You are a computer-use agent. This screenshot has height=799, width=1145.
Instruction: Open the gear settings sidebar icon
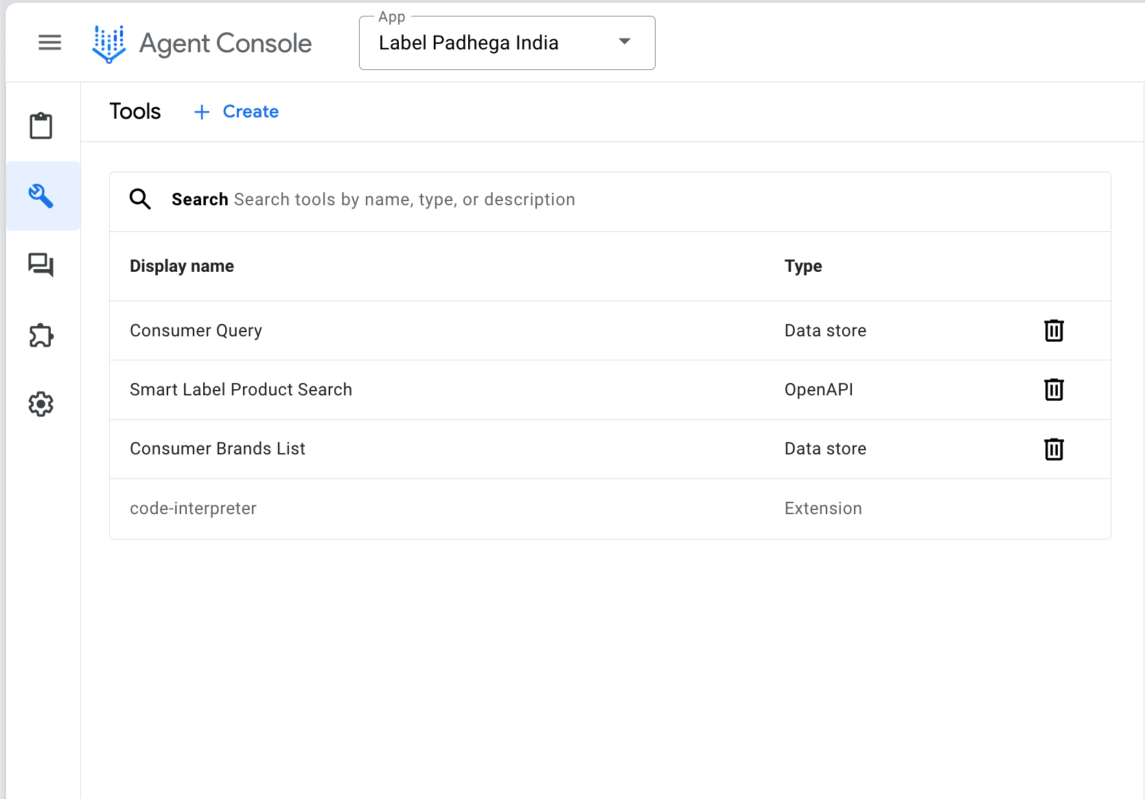[x=41, y=404]
